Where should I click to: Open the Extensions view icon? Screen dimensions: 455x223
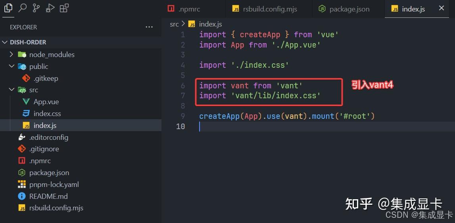(x=64, y=8)
